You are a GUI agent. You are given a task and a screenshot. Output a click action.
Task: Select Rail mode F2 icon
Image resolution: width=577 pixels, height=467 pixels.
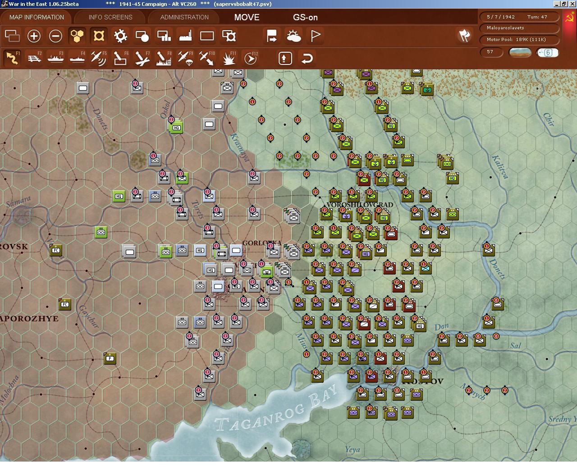pyautogui.click(x=34, y=58)
